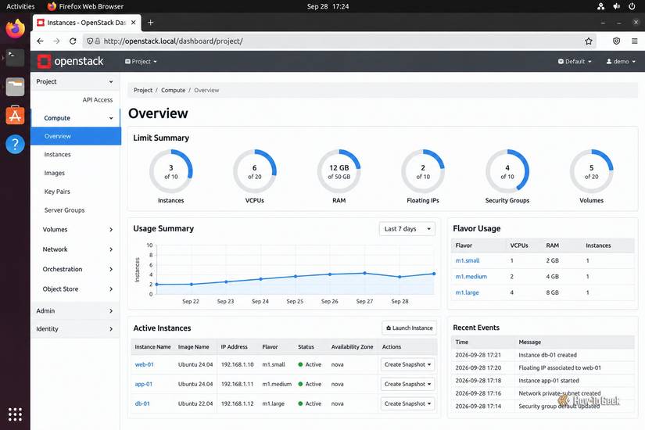Go back with the browser back arrow

[40, 41]
